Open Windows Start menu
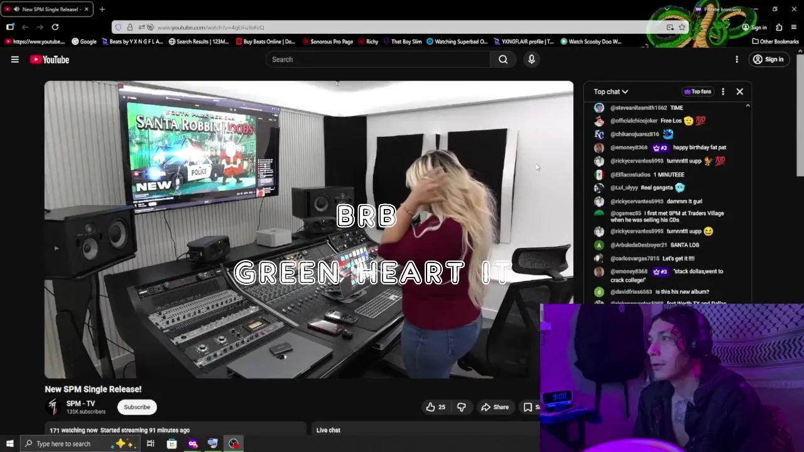804x452 pixels. 9,444
